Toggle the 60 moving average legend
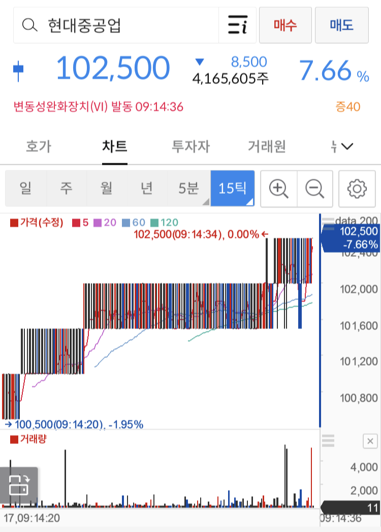The width and height of the screenshot is (381, 532). point(134,223)
